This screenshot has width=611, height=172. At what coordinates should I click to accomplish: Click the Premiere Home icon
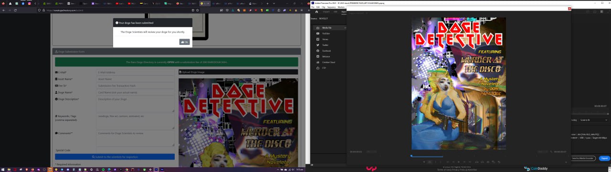[316, 11]
